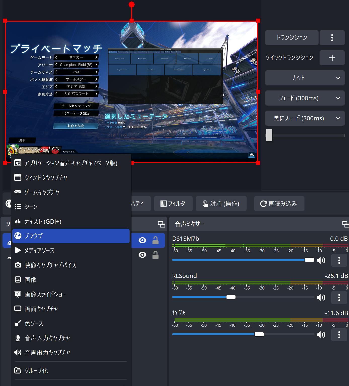Click the トランジション button

(x=291, y=38)
